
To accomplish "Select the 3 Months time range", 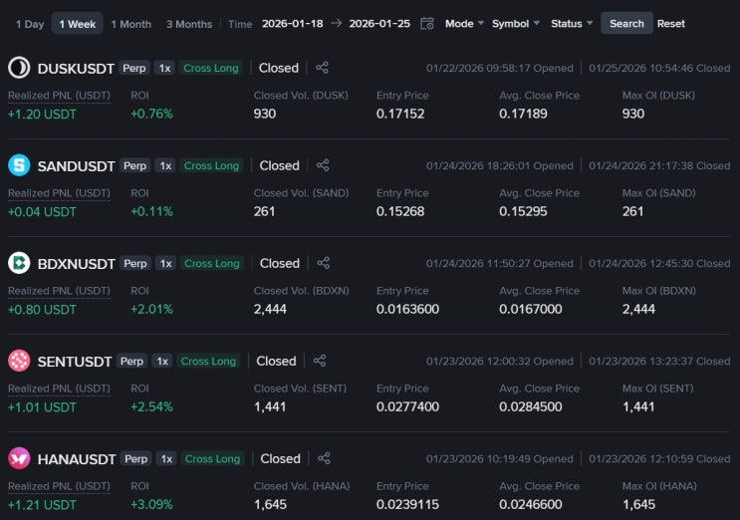I will pyautogui.click(x=189, y=24).
